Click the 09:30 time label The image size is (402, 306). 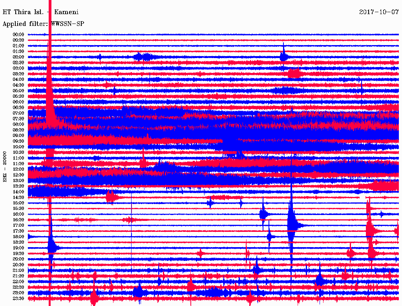click(x=18, y=141)
